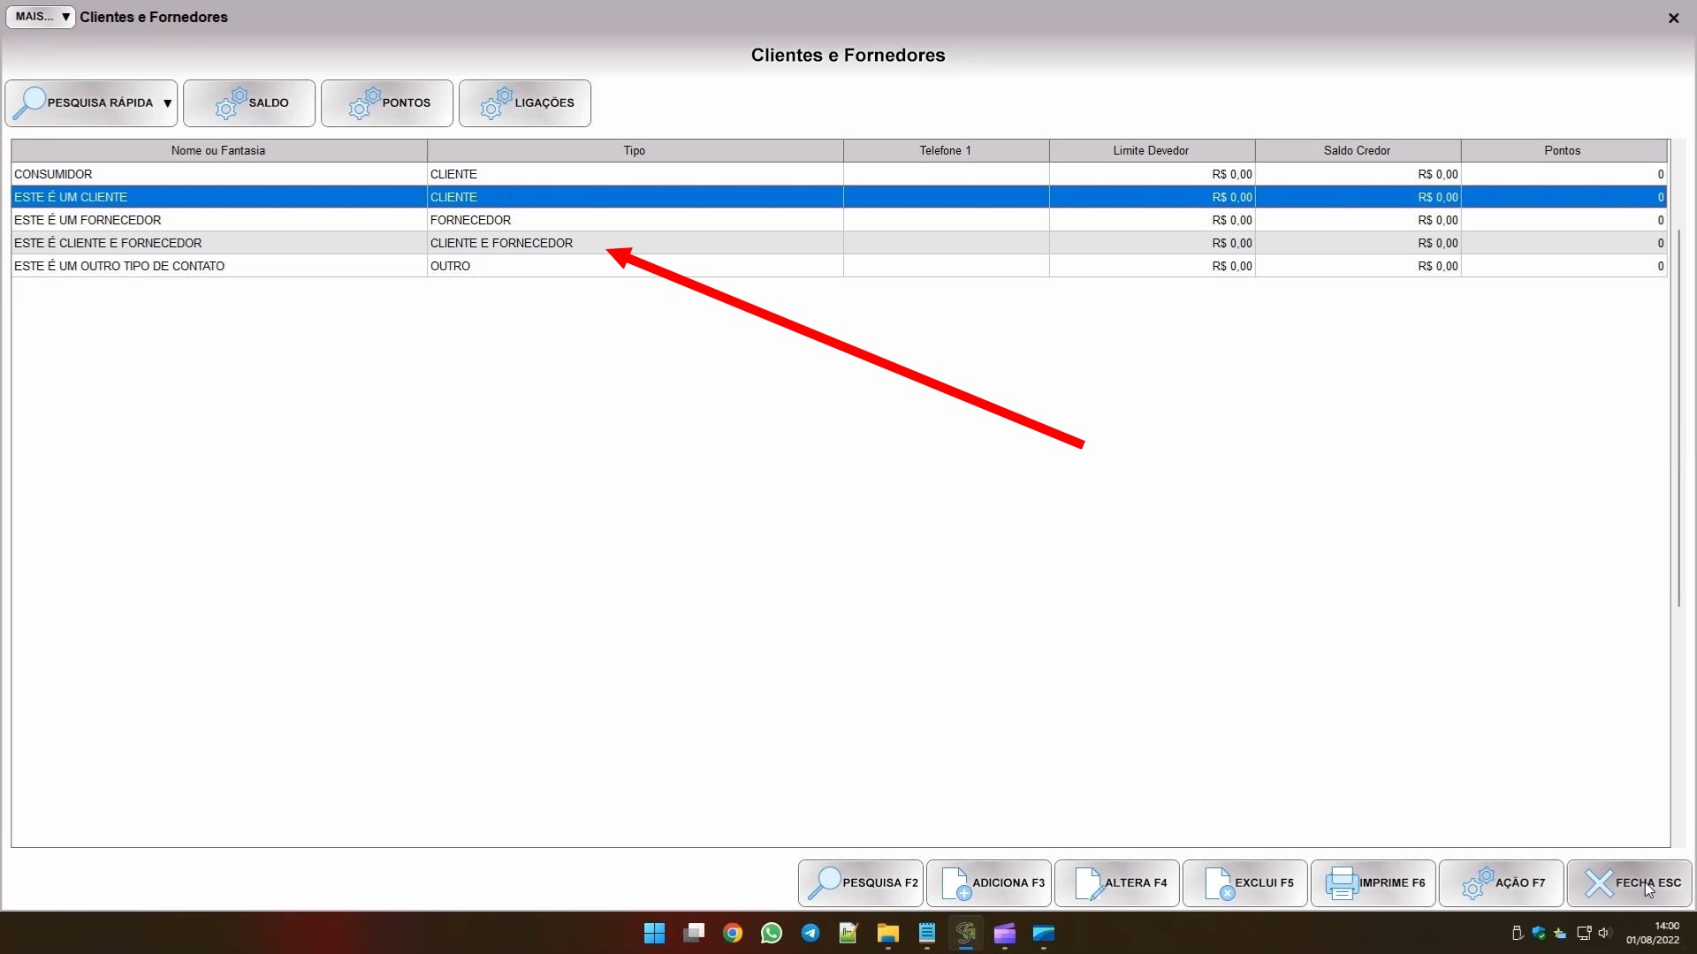The width and height of the screenshot is (1697, 954).
Task: Open the Ligações gear button
Action: (x=525, y=103)
